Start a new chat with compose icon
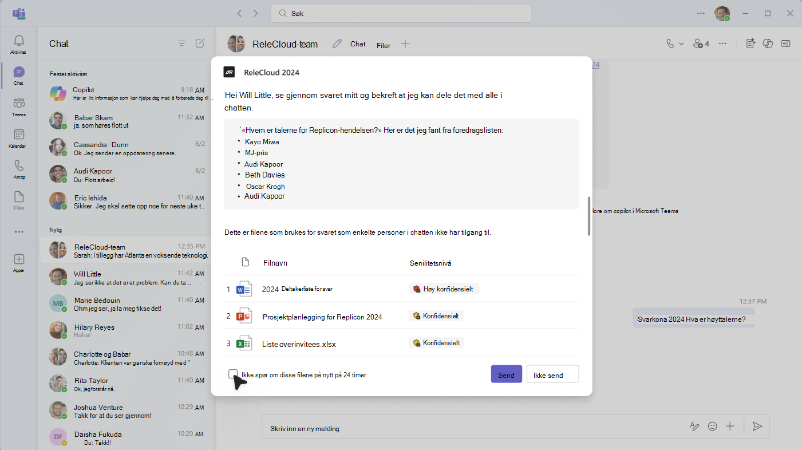 click(200, 44)
